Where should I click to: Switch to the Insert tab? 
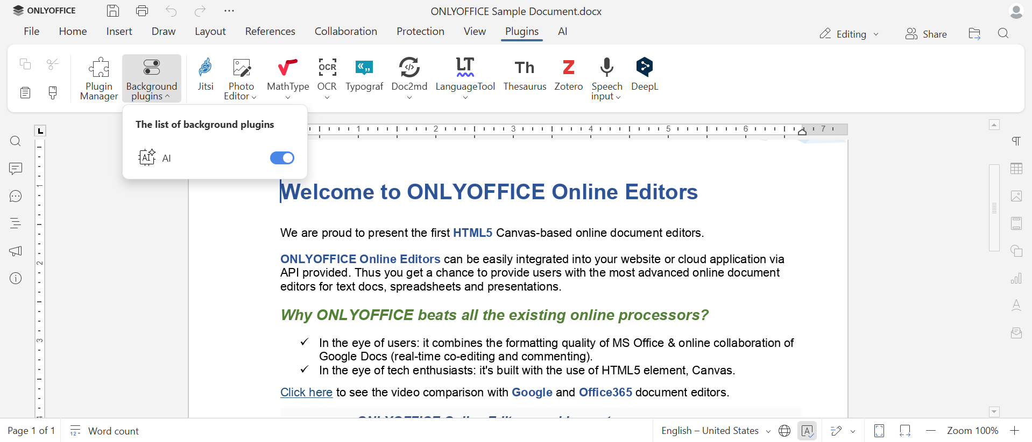119,31
